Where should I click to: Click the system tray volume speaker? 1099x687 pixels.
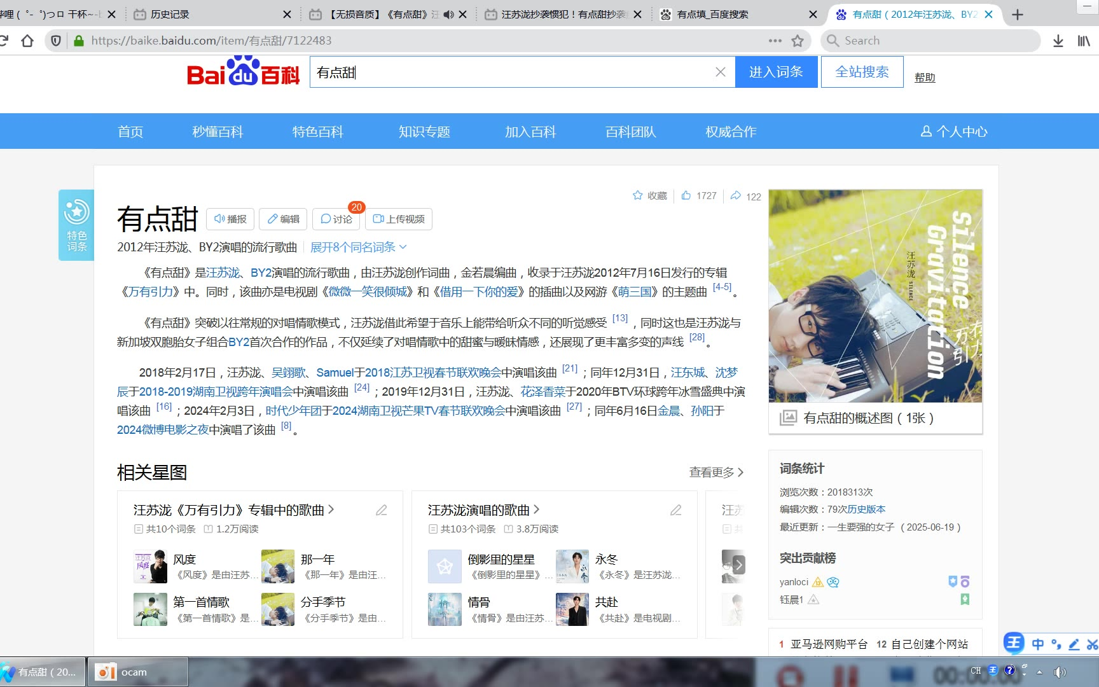[1060, 672]
